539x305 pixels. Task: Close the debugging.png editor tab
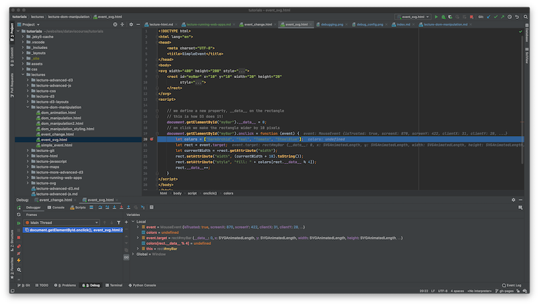point(346,24)
